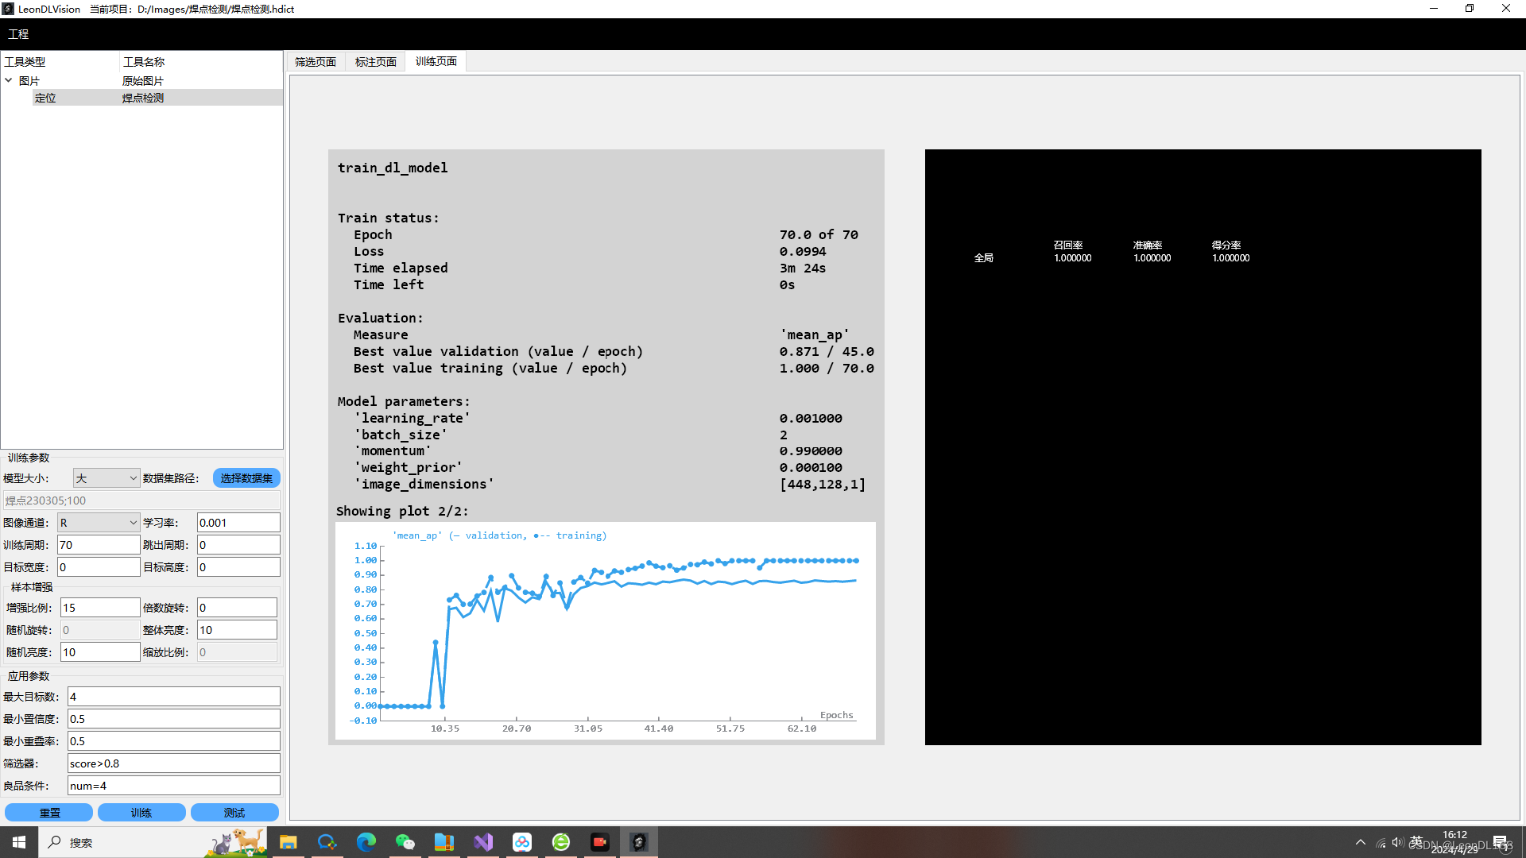Show hidden system tray icons
Screen dimensions: 1526x858
click(x=1361, y=842)
